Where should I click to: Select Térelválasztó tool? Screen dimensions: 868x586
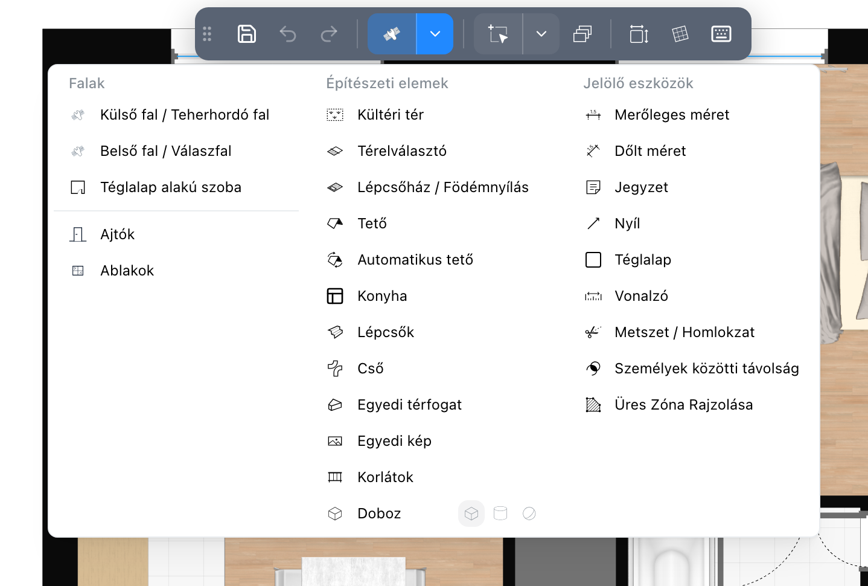click(433, 151)
